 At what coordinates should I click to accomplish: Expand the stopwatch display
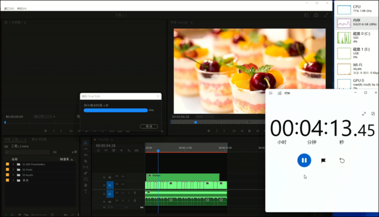point(364,114)
